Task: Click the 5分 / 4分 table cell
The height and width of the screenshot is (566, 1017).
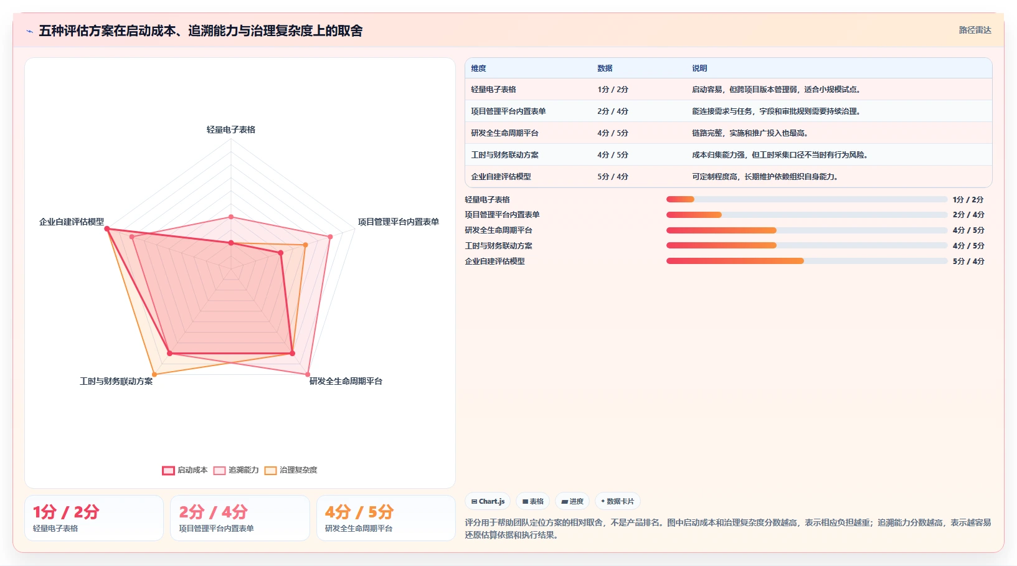Action: point(613,177)
